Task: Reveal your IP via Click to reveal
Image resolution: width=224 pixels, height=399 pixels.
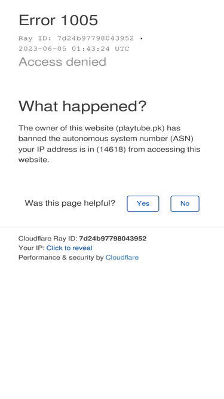Action: point(69,248)
